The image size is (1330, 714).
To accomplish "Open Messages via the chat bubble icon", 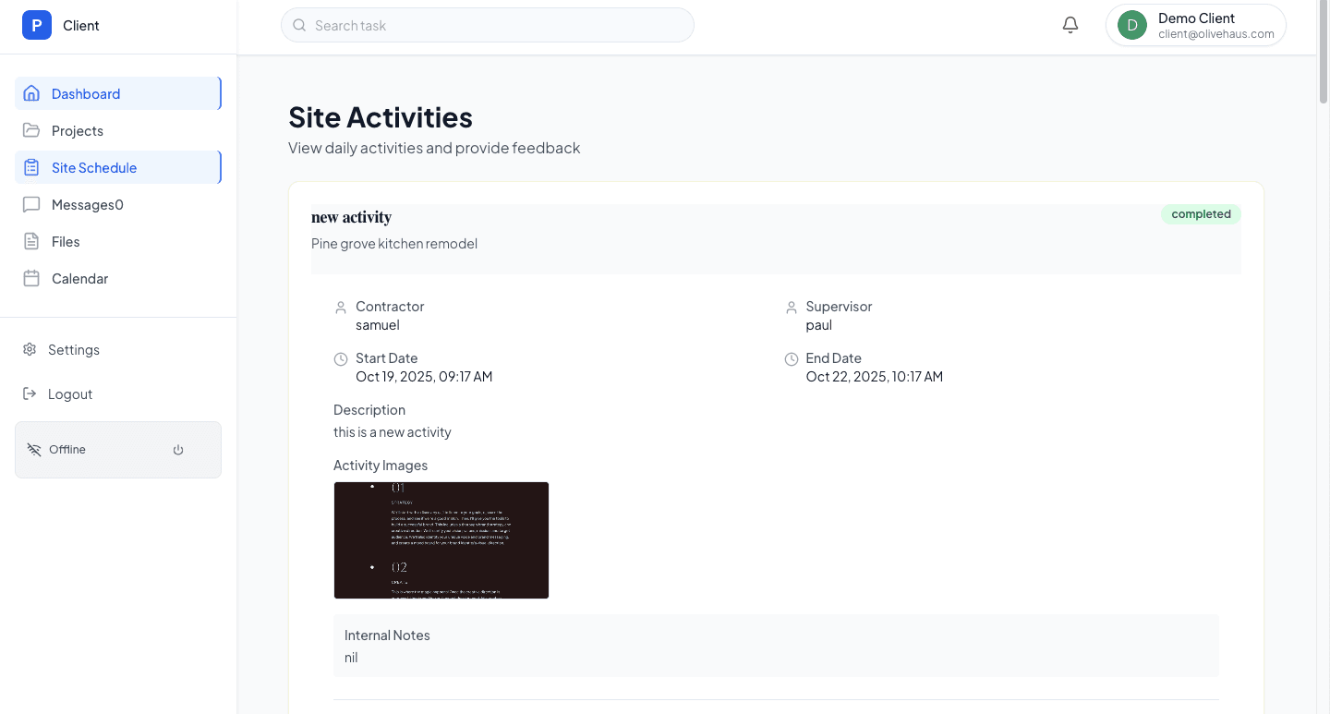I will (32, 204).
